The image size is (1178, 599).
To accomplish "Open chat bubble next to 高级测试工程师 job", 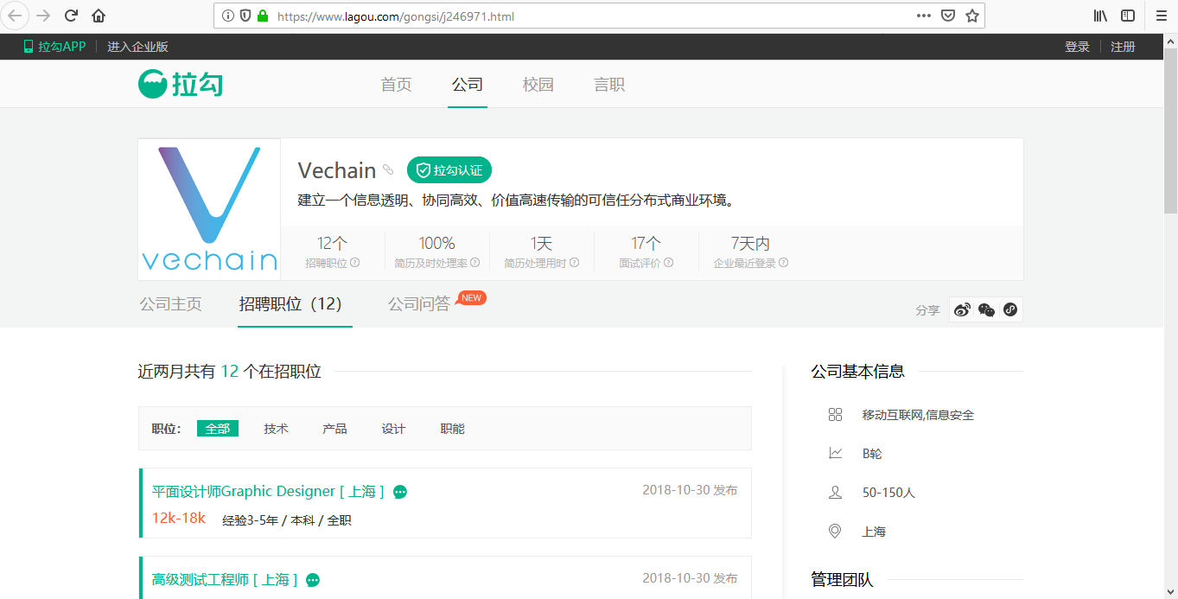I will [x=313, y=580].
